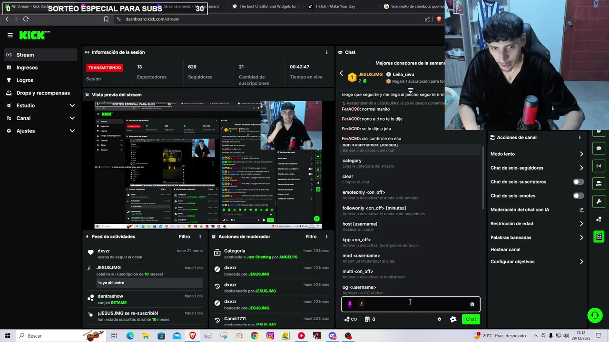Open Brave browser from the taskbar
The height and width of the screenshot is (342, 609).
(192, 336)
